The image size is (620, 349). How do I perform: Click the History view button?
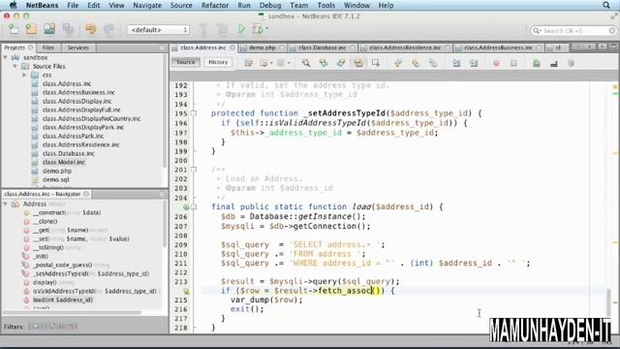point(218,62)
